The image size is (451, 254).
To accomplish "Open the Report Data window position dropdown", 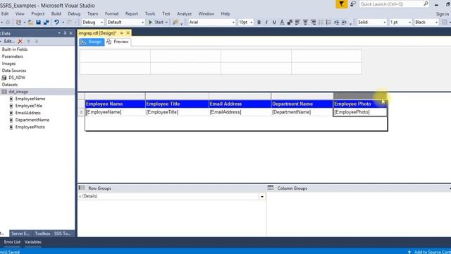I will [x=59, y=33].
